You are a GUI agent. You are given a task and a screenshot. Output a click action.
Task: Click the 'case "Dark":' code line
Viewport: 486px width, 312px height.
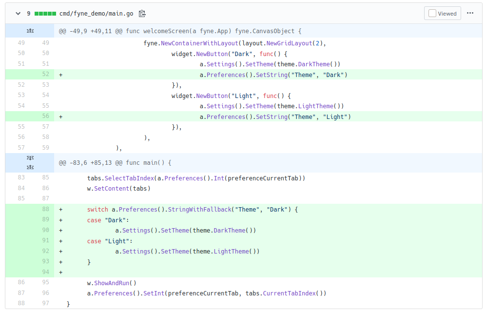tap(108, 220)
